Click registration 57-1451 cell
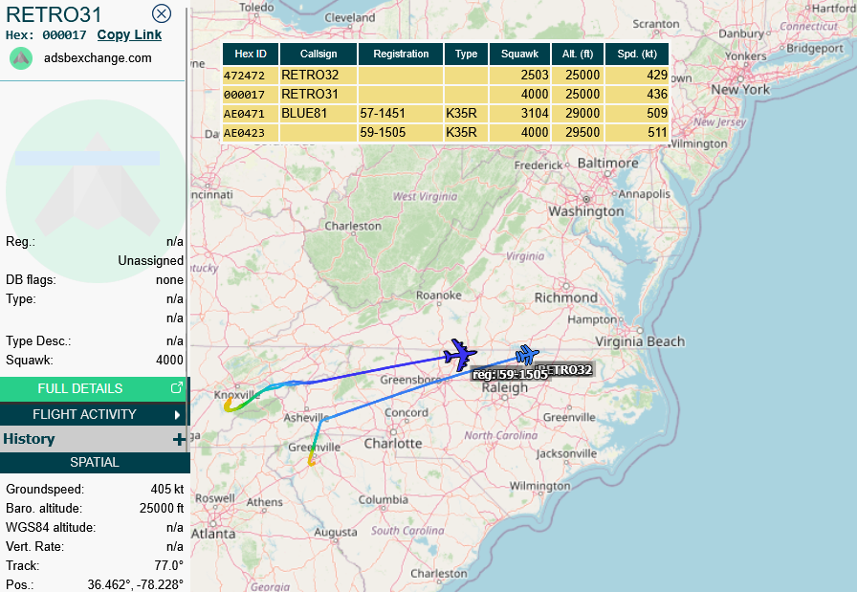The height and width of the screenshot is (592, 857). pos(401,114)
